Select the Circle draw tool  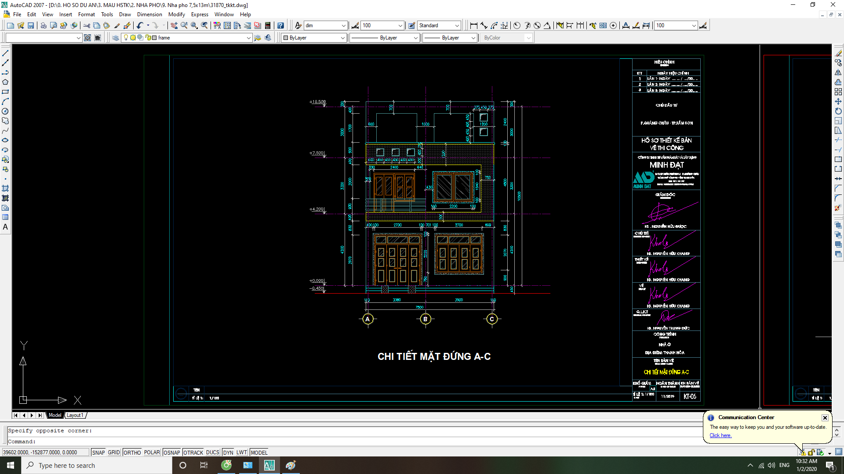click(5, 111)
